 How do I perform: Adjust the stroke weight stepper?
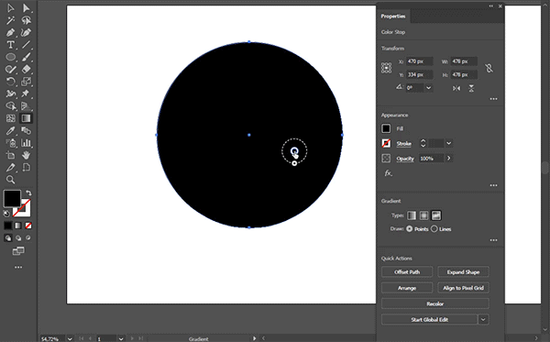423,143
